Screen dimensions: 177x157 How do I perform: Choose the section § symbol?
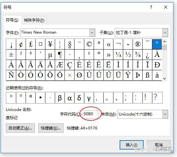(70, 44)
